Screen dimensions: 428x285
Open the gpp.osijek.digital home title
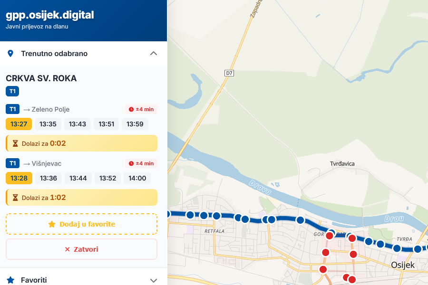[x=50, y=15]
